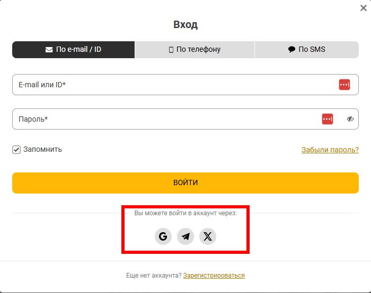371x293 pixels.
Task: Sign in using the X (Twitter) icon
Action: 208,236
